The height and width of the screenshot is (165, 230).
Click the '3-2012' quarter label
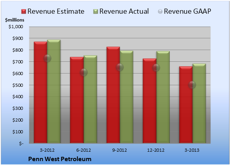47,150
